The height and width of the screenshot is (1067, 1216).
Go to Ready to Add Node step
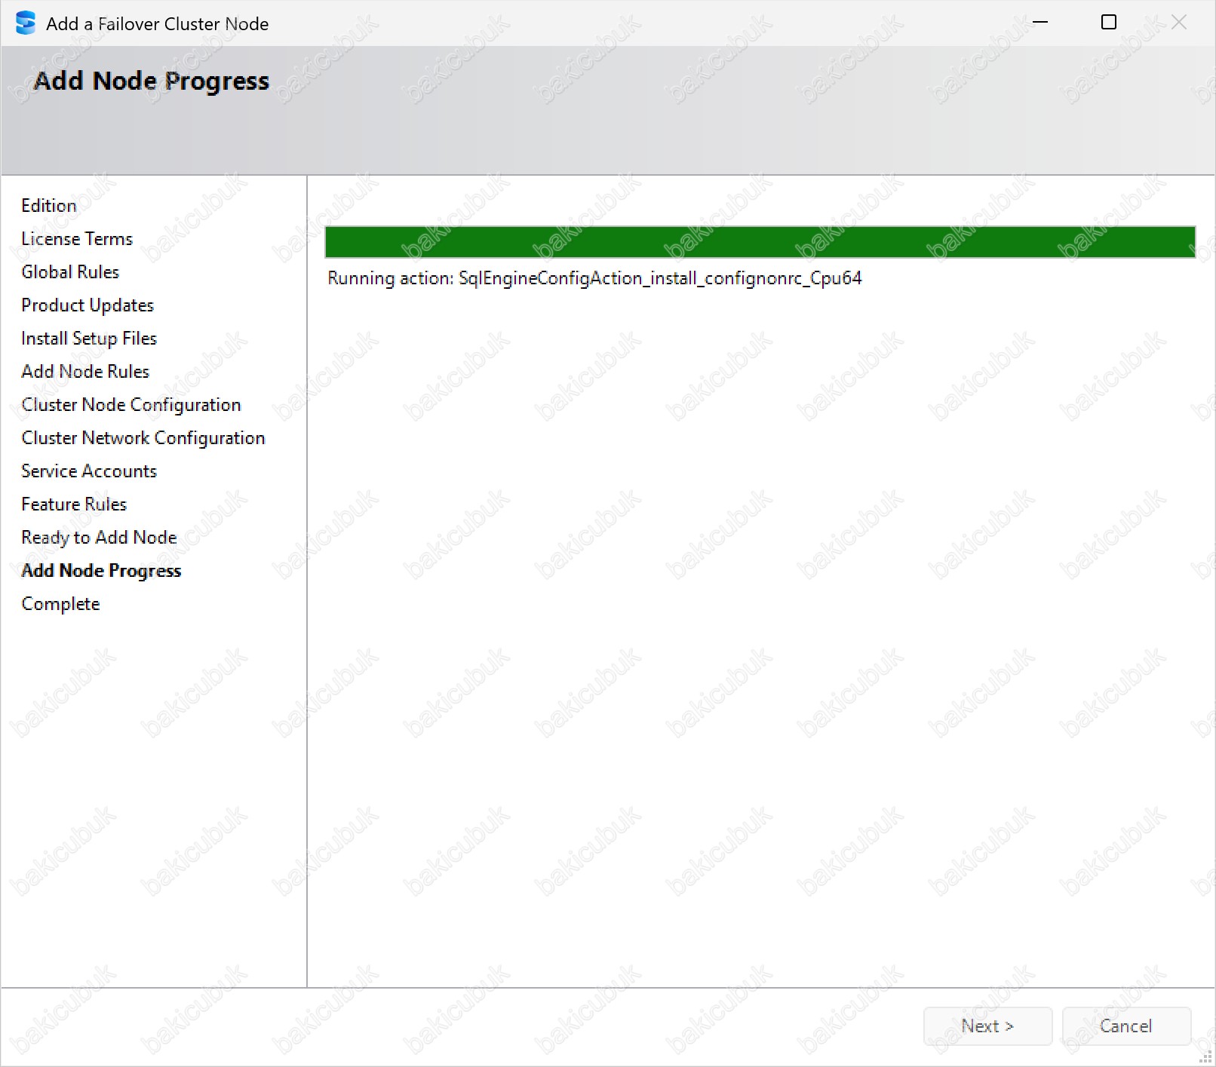(x=99, y=538)
